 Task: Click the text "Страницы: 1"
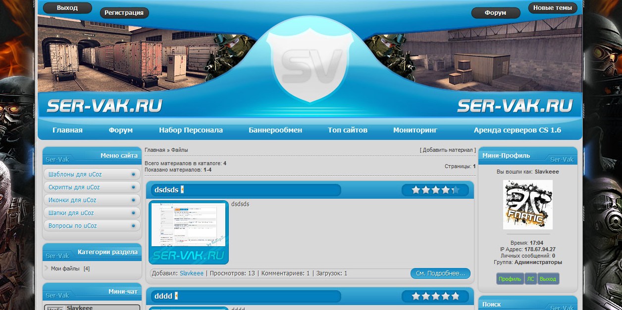point(460,167)
